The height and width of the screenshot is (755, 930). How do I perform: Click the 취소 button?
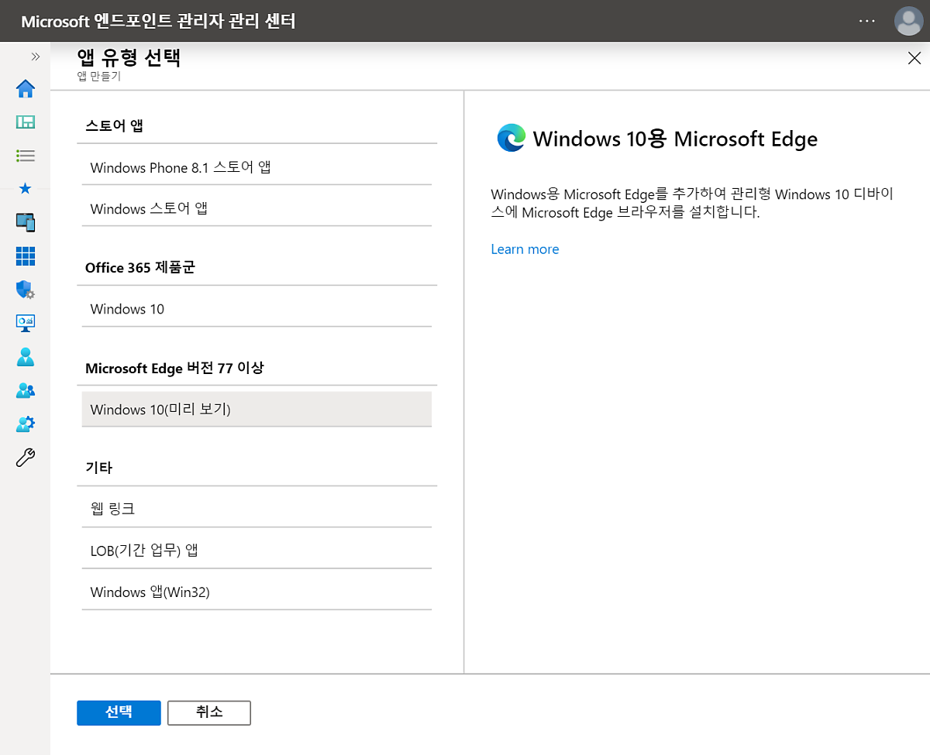pos(209,712)
